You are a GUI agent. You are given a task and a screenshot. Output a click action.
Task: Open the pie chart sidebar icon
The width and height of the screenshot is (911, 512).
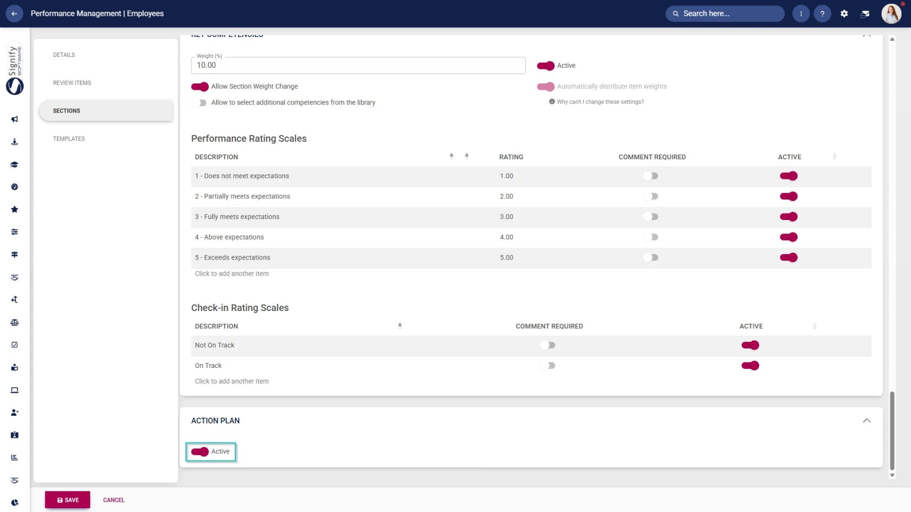[15, 503]
